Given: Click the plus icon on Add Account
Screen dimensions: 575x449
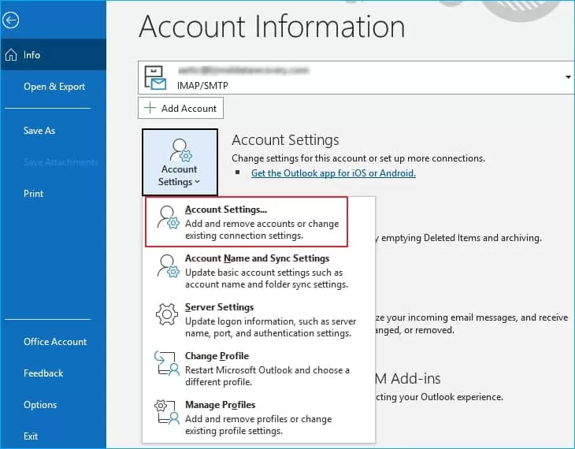Looking at the screenshot, I should click(x=150, y=108).
